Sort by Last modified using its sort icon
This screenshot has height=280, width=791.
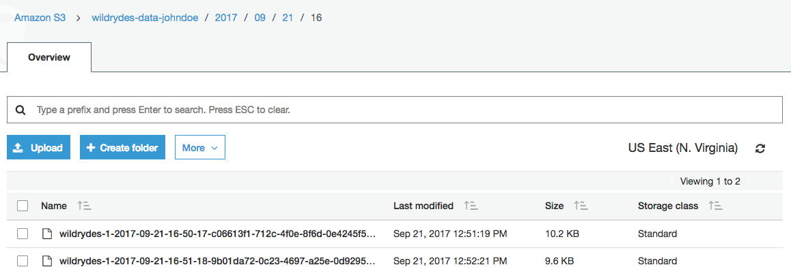point(471,206)
